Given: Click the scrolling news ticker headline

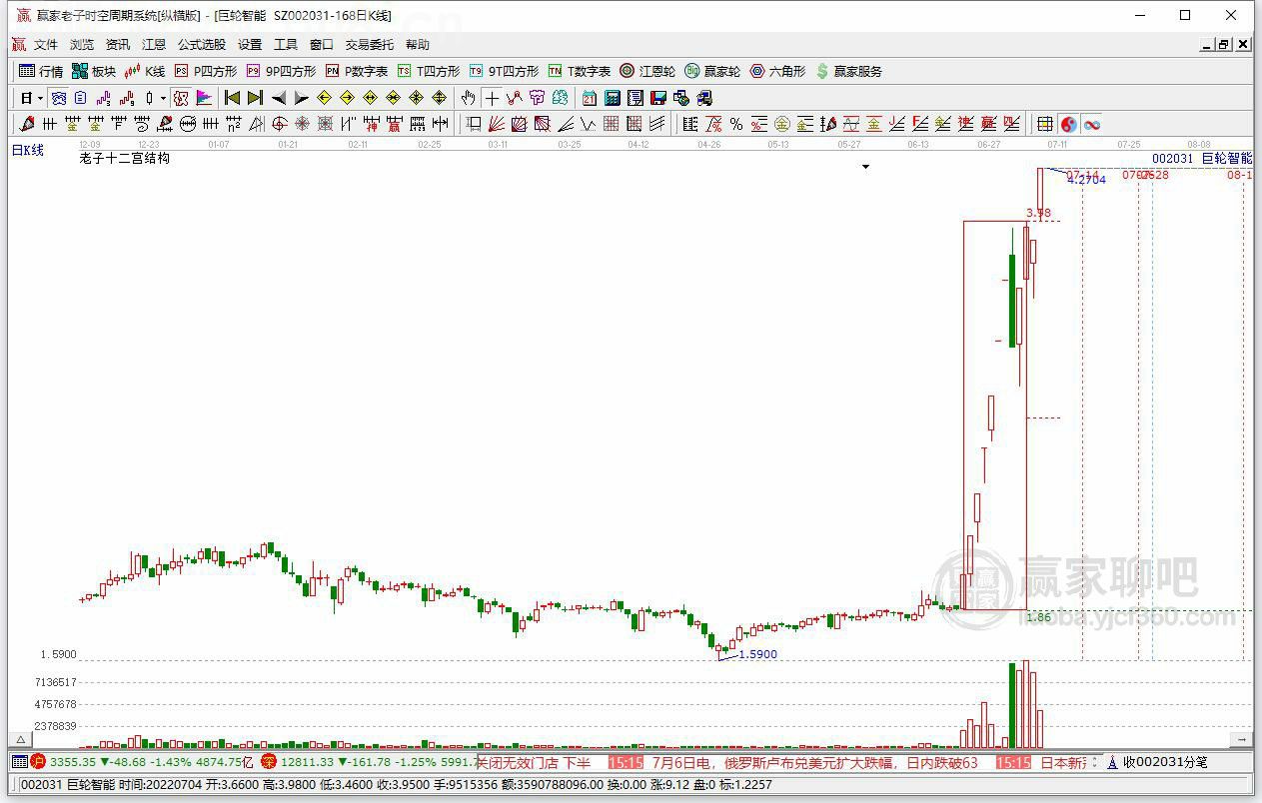Looking at the screenshot, I should pos(814,762).
